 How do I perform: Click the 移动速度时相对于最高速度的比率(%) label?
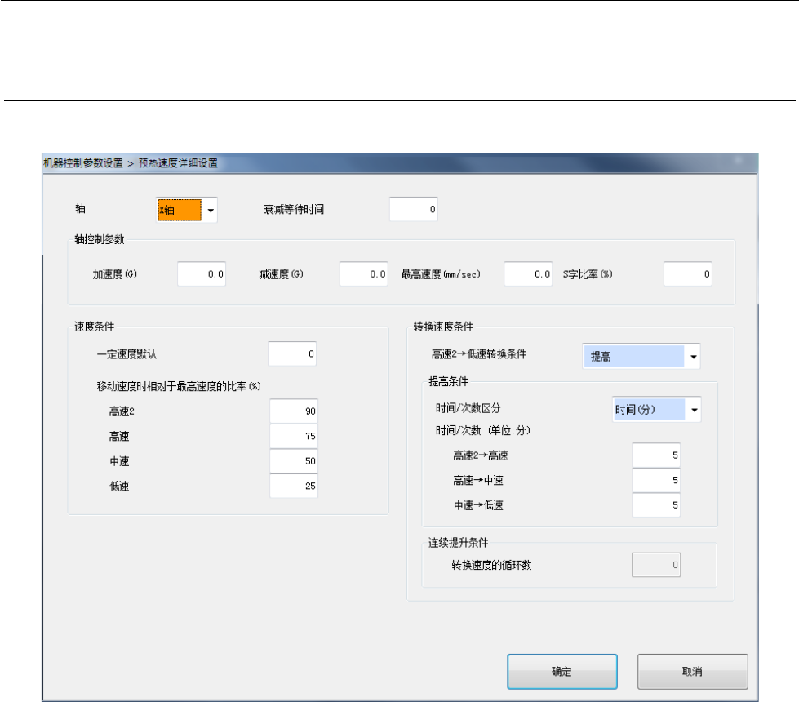pyautogui.click(x=179, y=386)
